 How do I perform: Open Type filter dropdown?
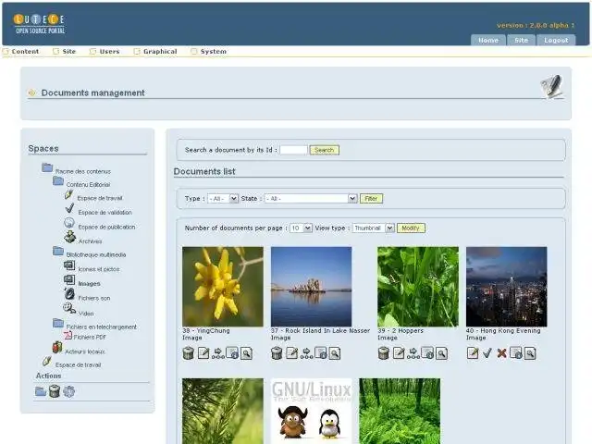(223, 199)
